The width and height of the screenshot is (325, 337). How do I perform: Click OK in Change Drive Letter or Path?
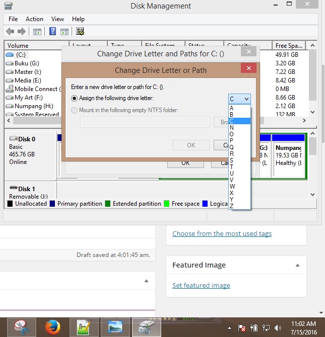(191, 145)
